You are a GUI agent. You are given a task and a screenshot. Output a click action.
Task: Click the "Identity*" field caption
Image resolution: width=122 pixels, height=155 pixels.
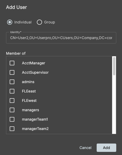click(x=16, y=32)
